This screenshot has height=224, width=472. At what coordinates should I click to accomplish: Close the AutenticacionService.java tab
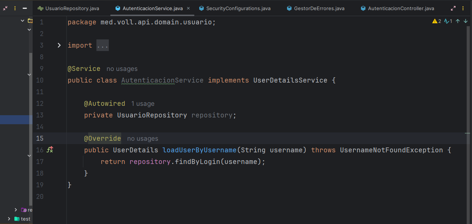tap(188, 8)
